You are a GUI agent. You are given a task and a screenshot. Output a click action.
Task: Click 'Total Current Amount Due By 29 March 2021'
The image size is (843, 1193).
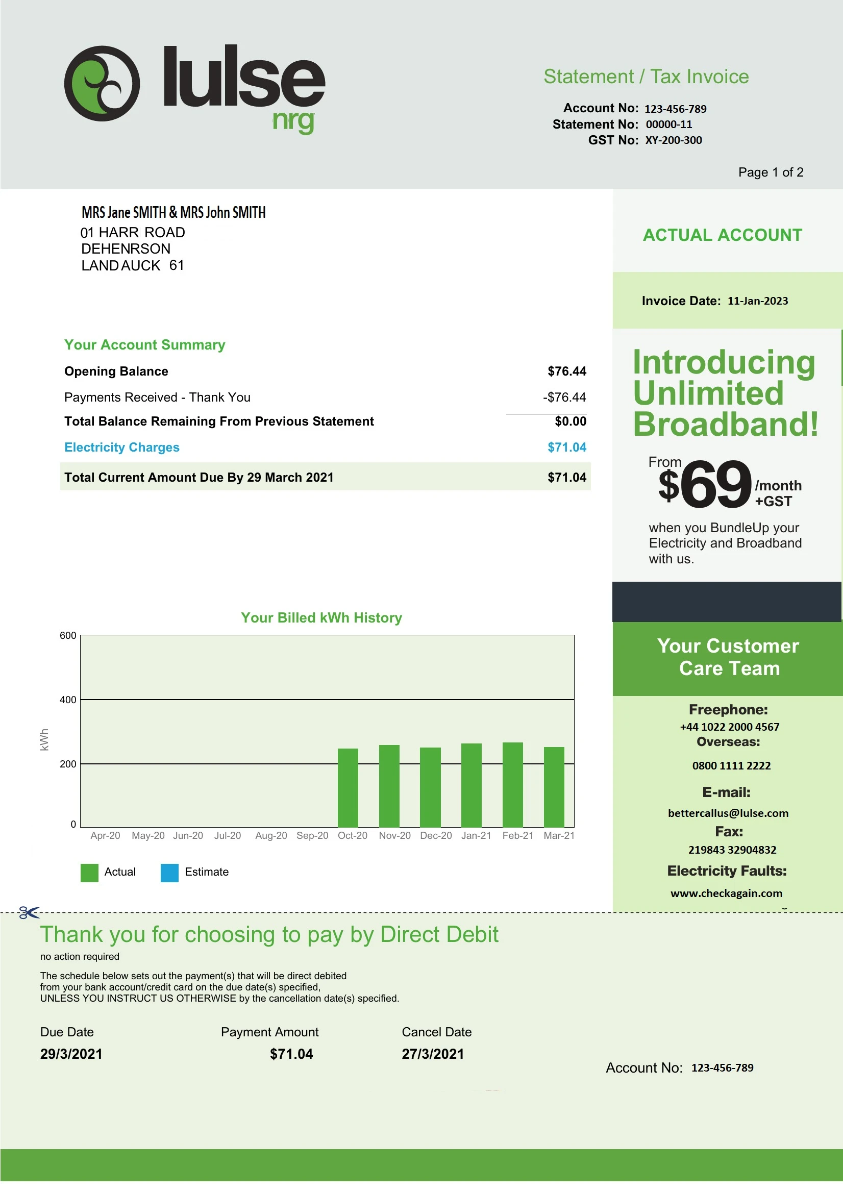pos(199,478)
